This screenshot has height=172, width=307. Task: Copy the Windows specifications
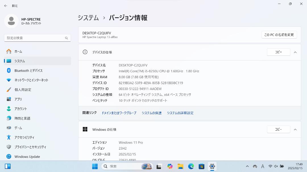278,129
